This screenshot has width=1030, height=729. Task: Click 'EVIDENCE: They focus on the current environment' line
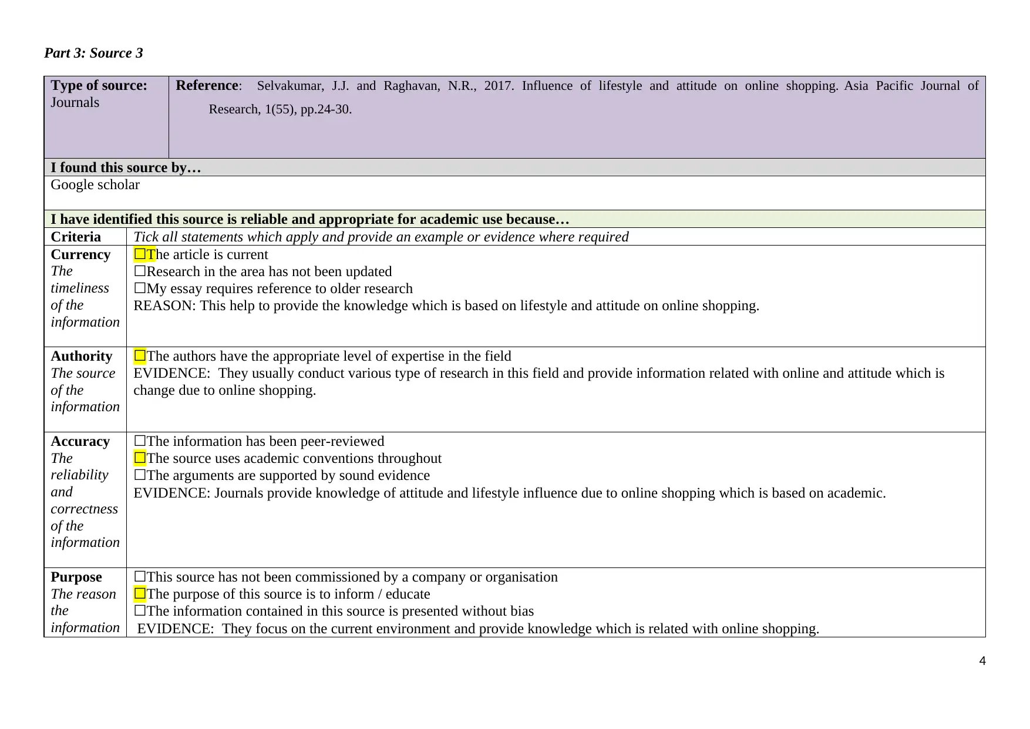click(x=478, y=629)
